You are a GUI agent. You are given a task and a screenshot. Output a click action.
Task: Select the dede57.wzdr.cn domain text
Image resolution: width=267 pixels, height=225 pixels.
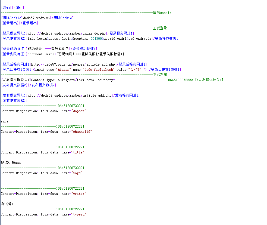click(37, 18)
